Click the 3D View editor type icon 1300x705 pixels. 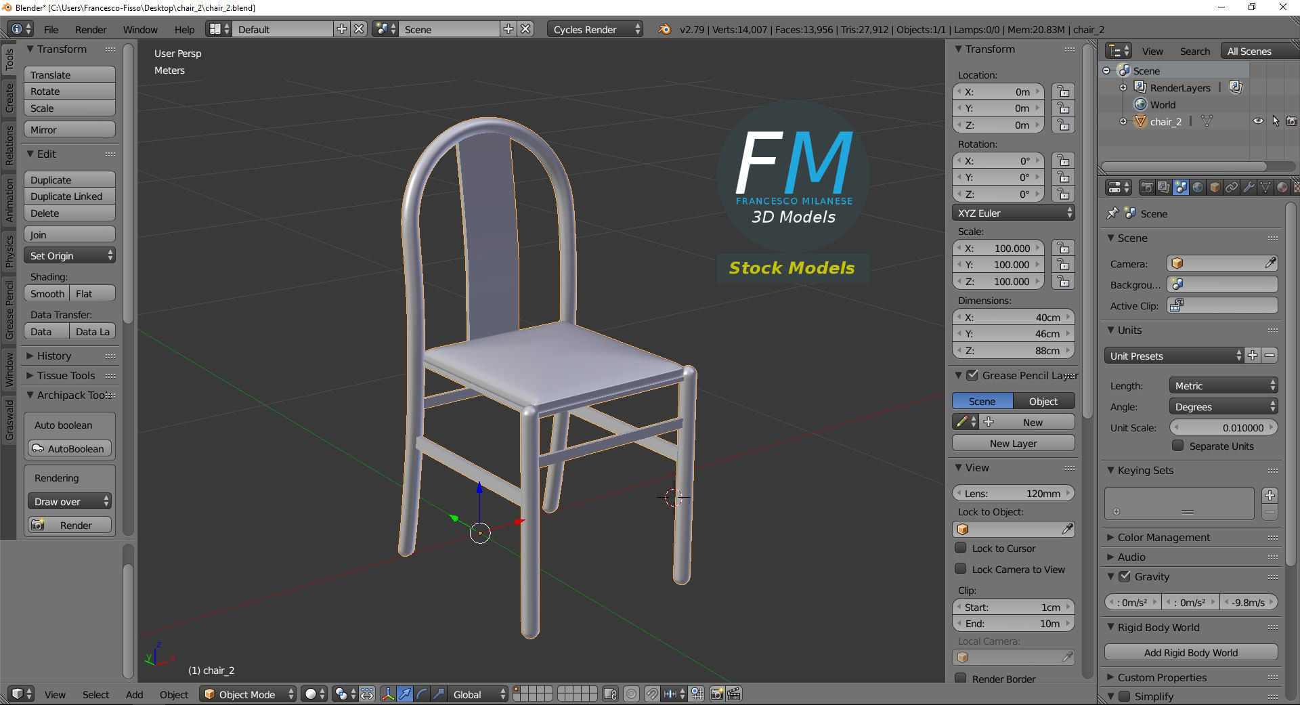tap(22, 694)
